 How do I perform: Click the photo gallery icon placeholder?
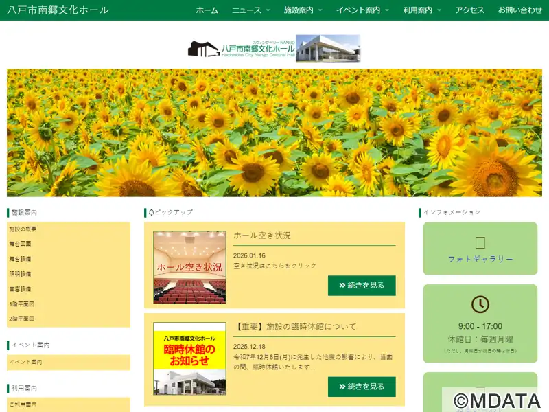(480, 242)
